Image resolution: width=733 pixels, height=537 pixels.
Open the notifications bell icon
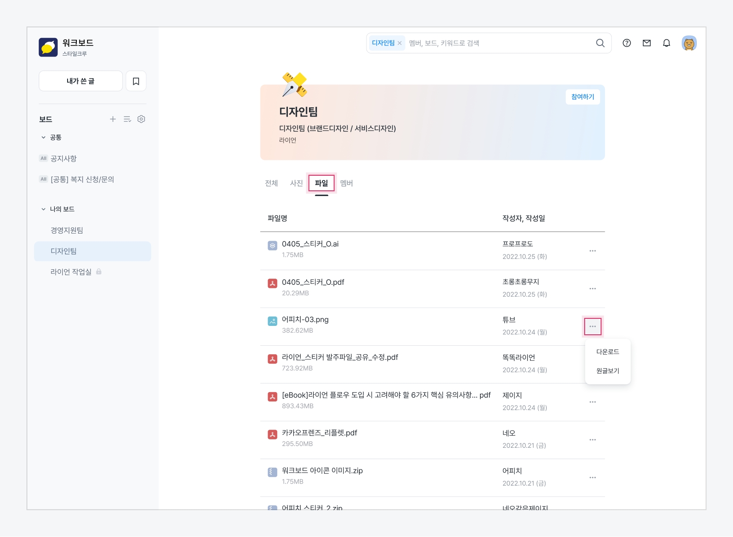(666, 43)
